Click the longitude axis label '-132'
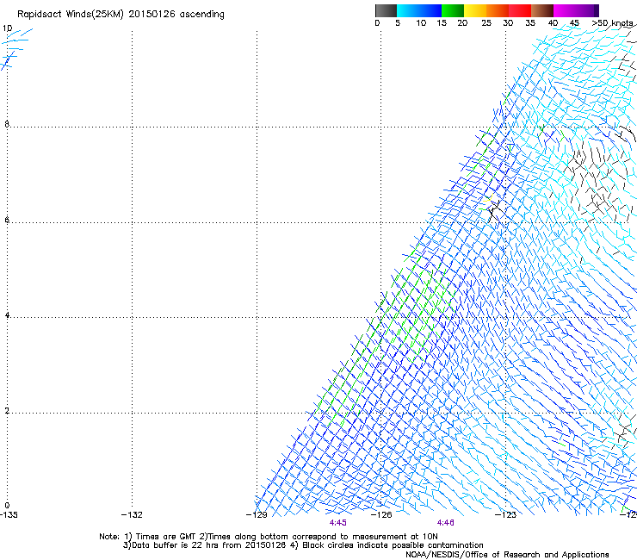The width and height of the screenshot is (637, 560). 132,515
